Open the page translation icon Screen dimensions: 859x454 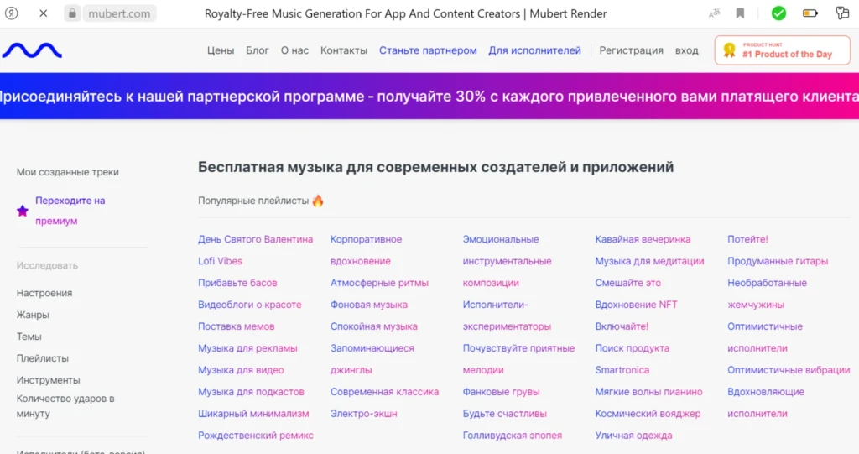[x=714, y=13]
